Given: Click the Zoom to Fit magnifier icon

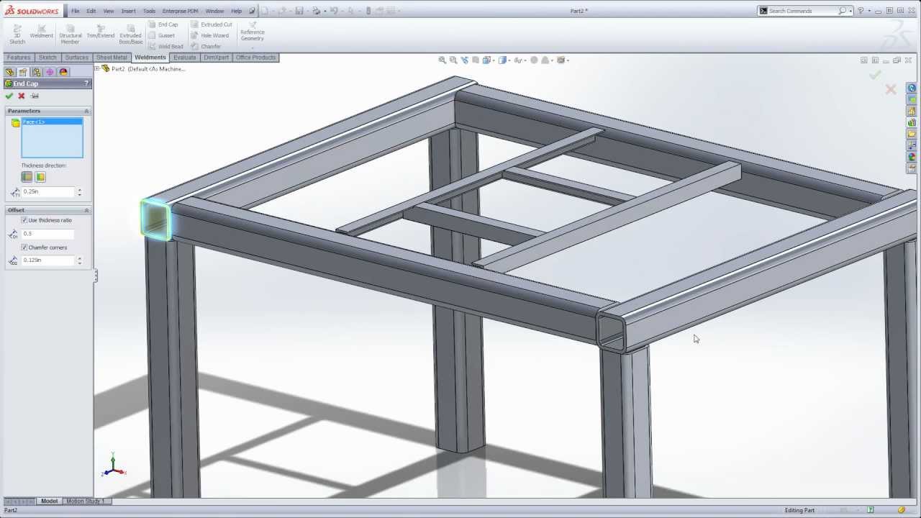Looking at the screenshot, I should (x=443, y=60).
